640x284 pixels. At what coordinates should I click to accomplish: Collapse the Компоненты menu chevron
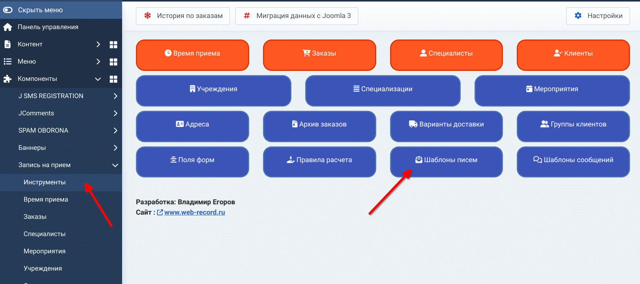[98, 79]
